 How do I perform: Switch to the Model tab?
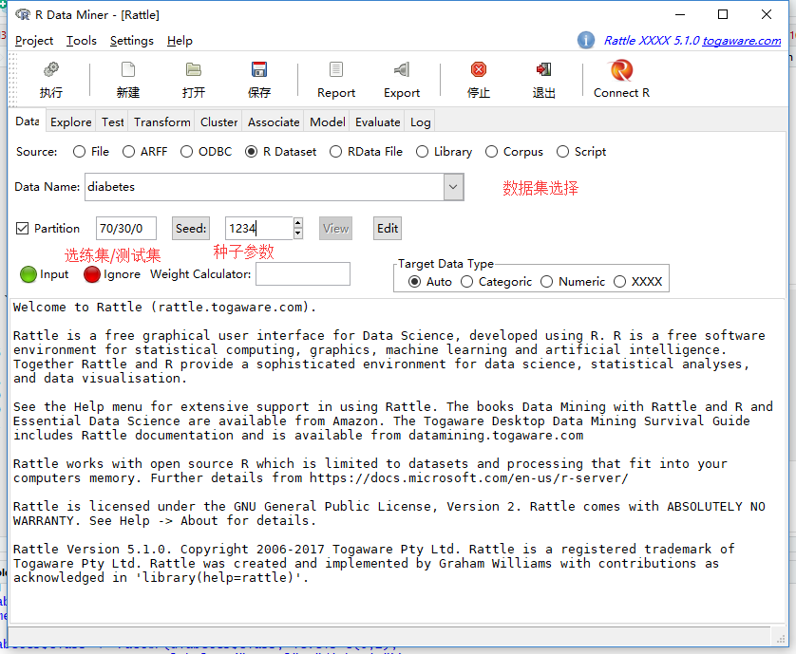coord(328,122)
